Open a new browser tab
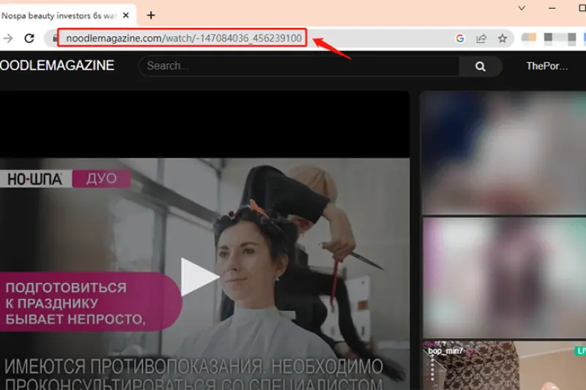Image resolution: width=586 pixels, height=390 pixels. coord(151,15)
